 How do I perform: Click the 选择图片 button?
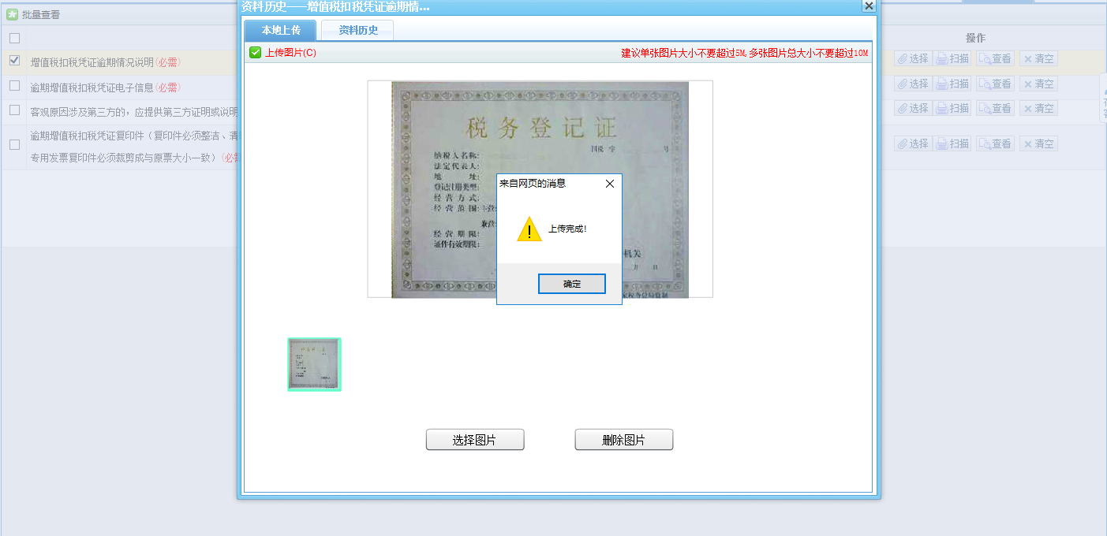(x=474, y=439)
